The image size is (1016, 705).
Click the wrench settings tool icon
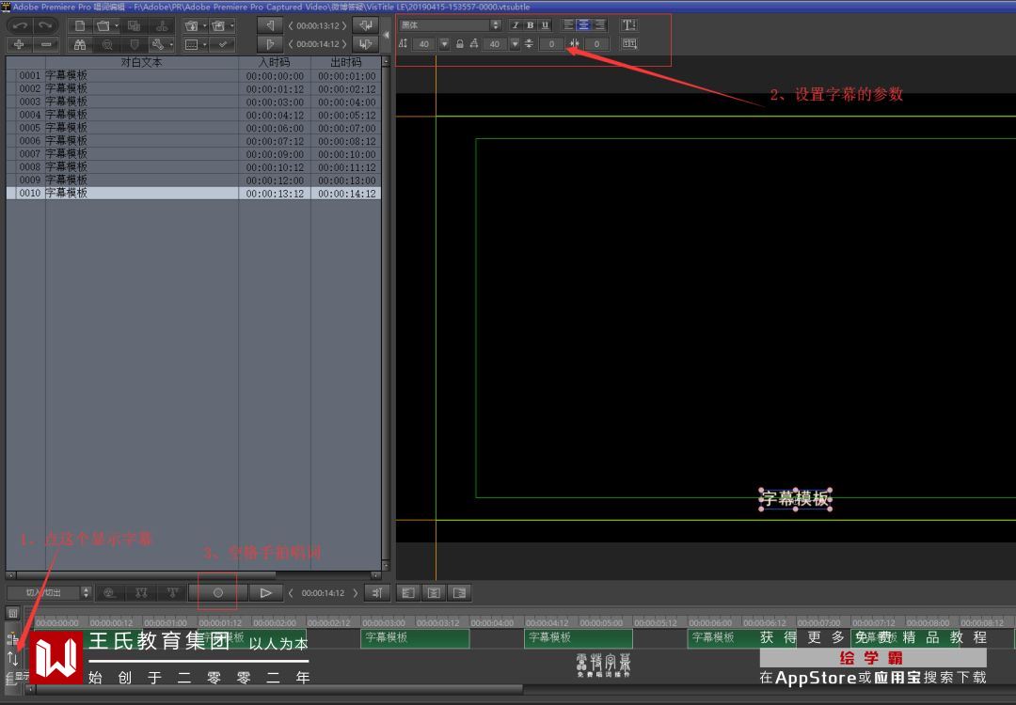coord(157,45)
